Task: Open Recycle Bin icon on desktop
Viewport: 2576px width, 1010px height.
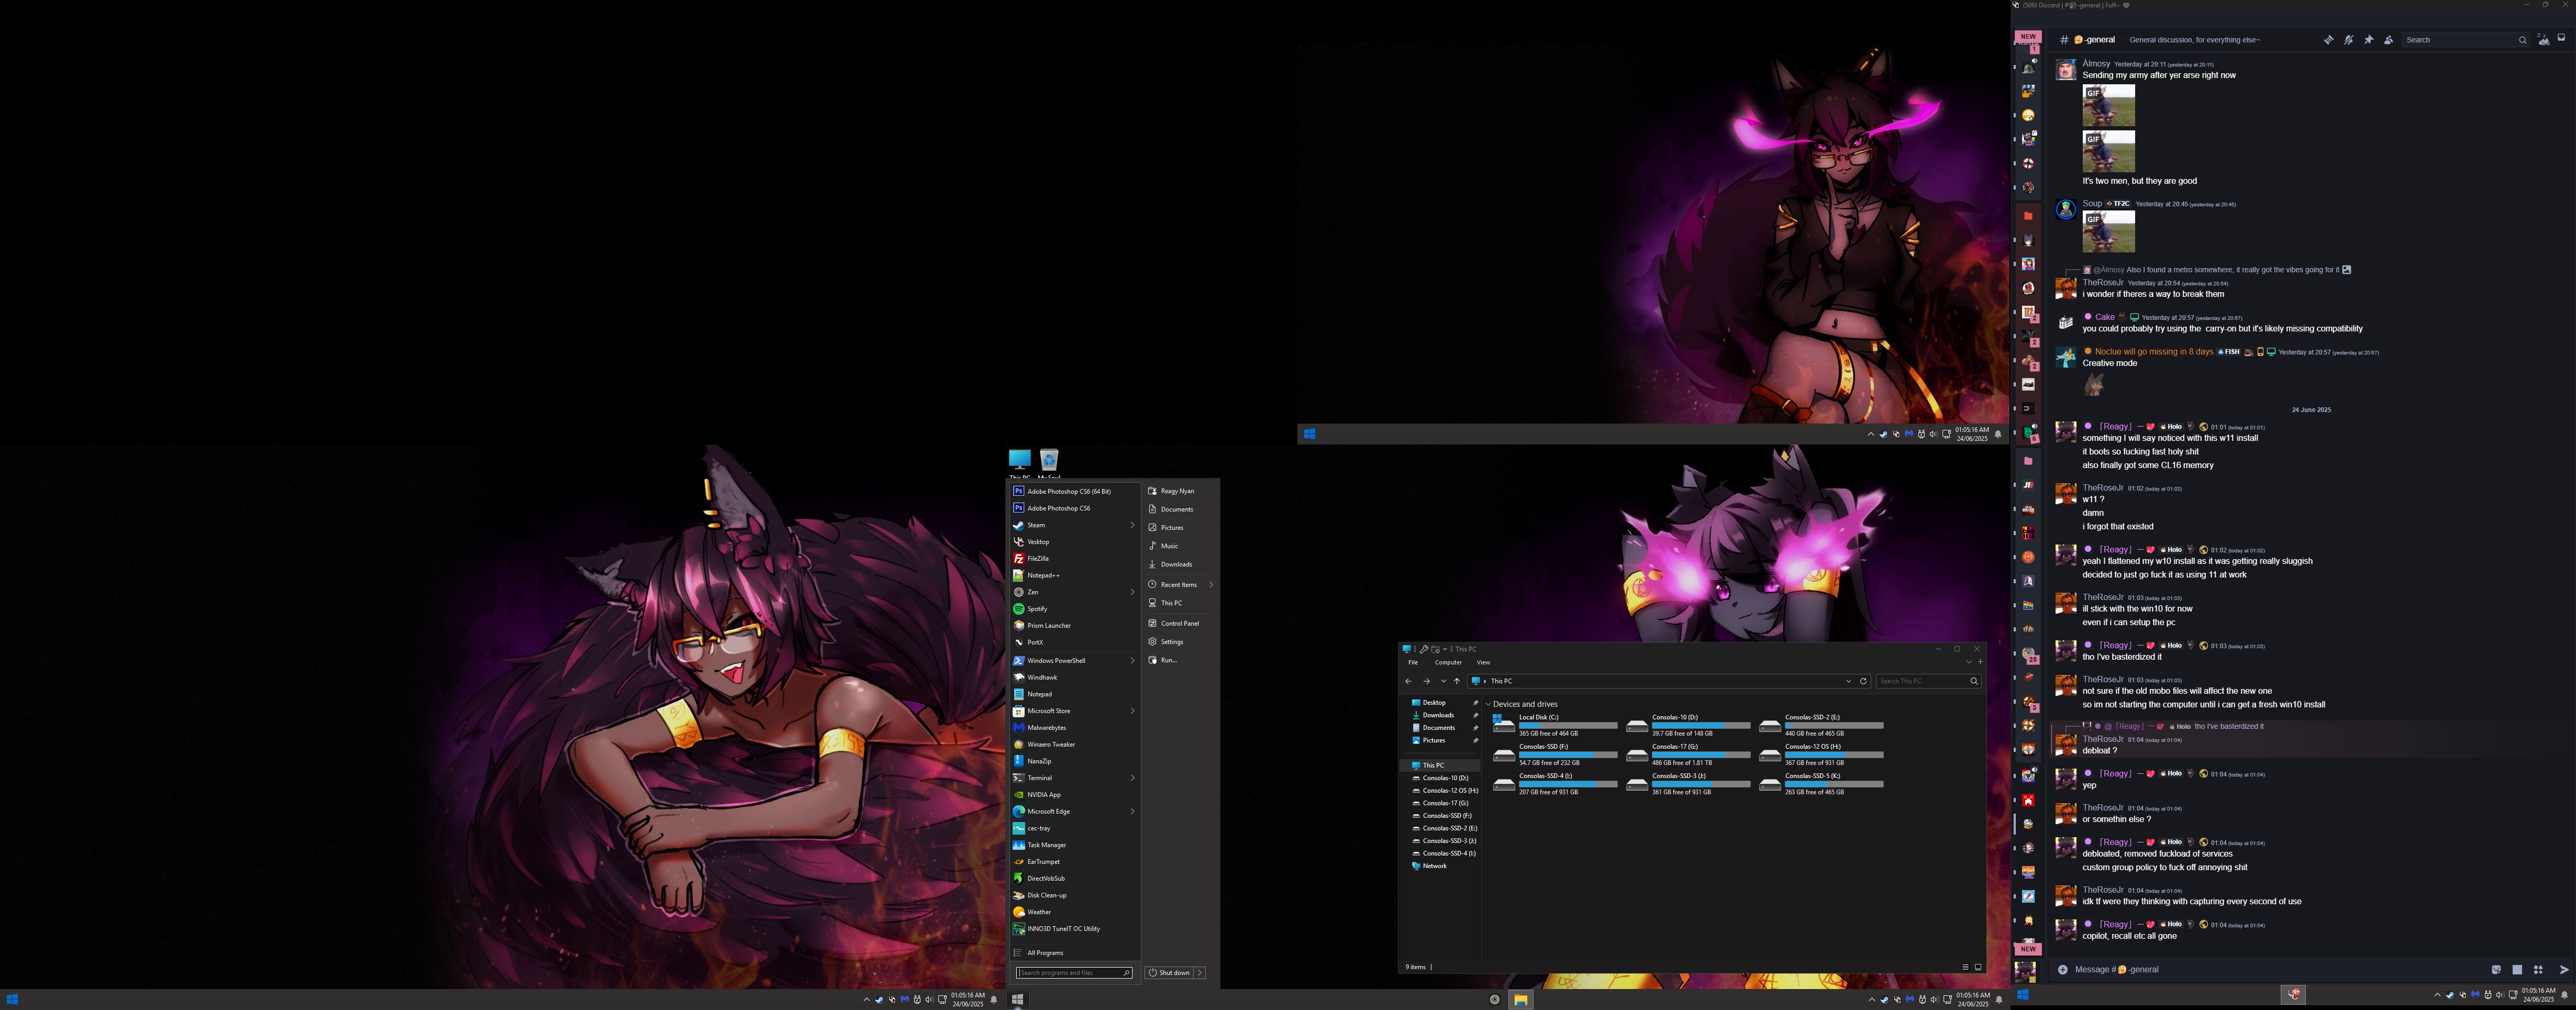Action: [1049, 461]
